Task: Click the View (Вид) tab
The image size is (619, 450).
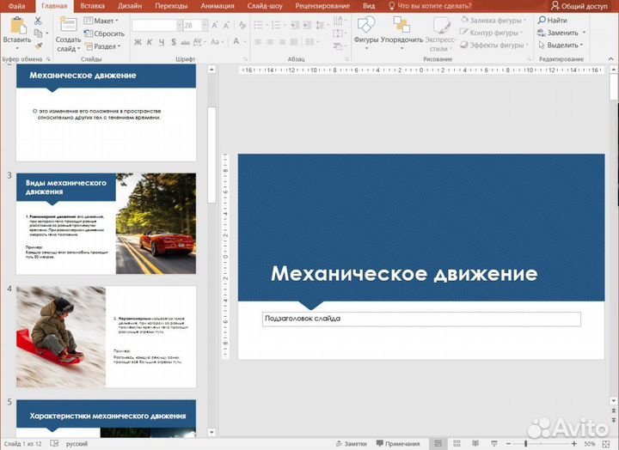Action: pyautogui.click(x=369, y=6)
